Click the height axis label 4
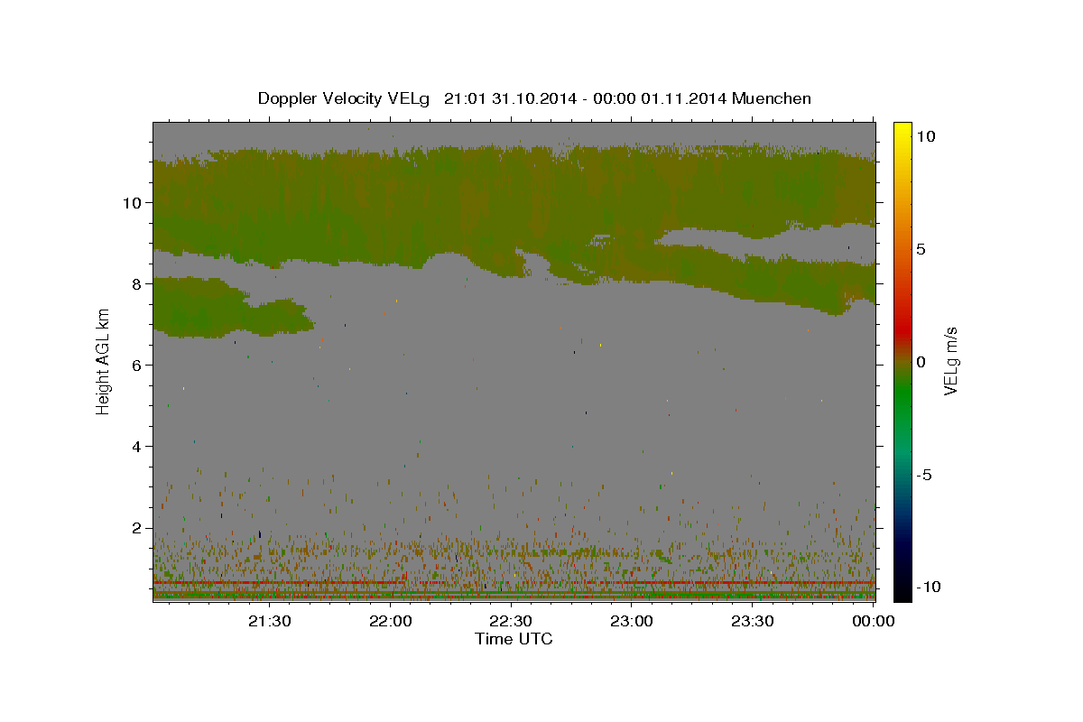Screen dimensions: 1083x722 [134, 446]
